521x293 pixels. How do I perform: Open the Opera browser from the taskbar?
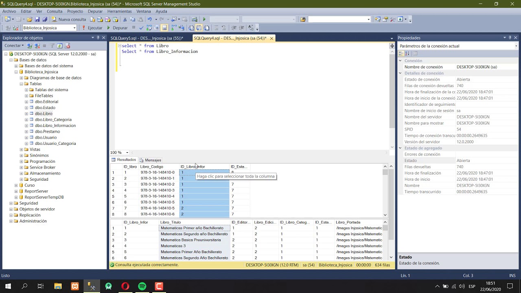point(125,286)
